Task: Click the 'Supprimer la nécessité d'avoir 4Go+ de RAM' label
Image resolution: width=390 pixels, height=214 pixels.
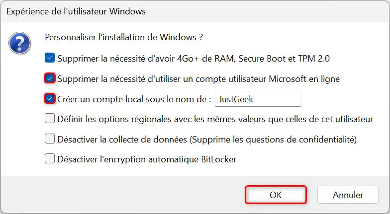Action: click(145, 59)
